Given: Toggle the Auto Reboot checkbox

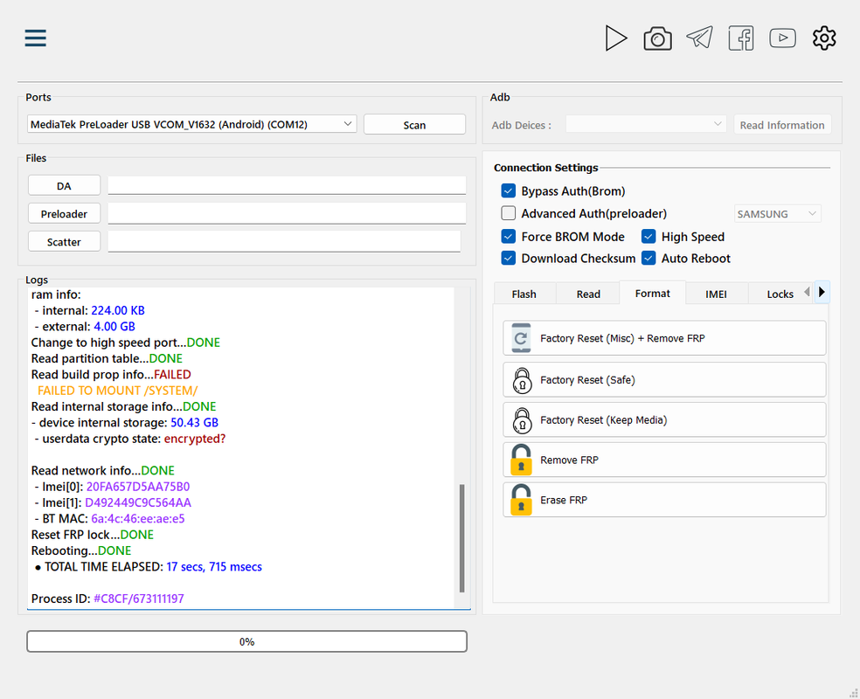Looking at the screenshot, I should 648,259.
